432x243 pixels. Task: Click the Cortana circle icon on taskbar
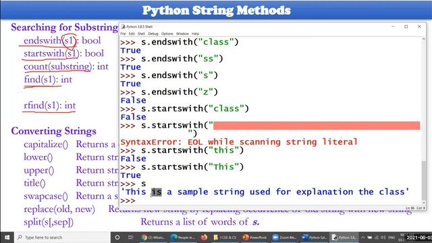click(117, 238)
